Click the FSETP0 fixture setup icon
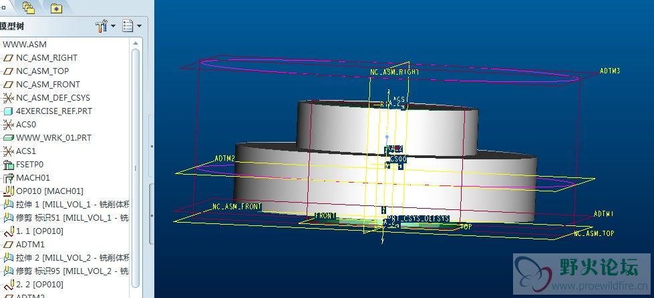This screenshot has width=654, height=298. 8,165
